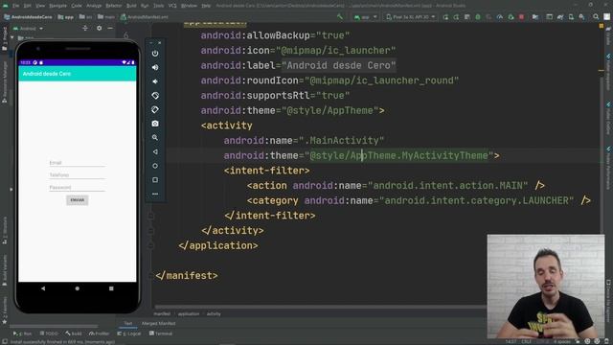Click the Email field in the emulator

(x=77, y=163)
